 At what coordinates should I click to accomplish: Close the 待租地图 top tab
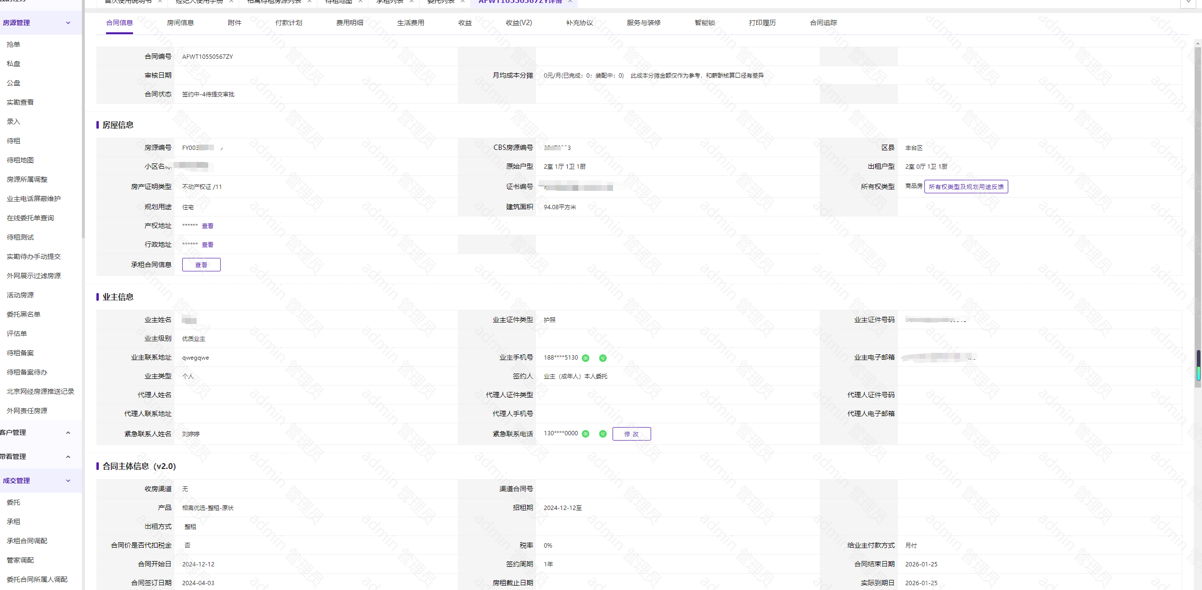tap(360, 1)
